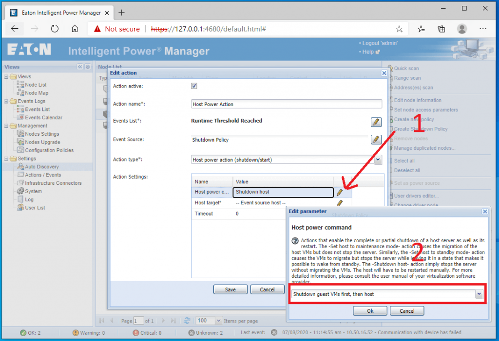The image size is (499, 341).
Task: Open Configuration Policies
Action: tap(49, 150)
